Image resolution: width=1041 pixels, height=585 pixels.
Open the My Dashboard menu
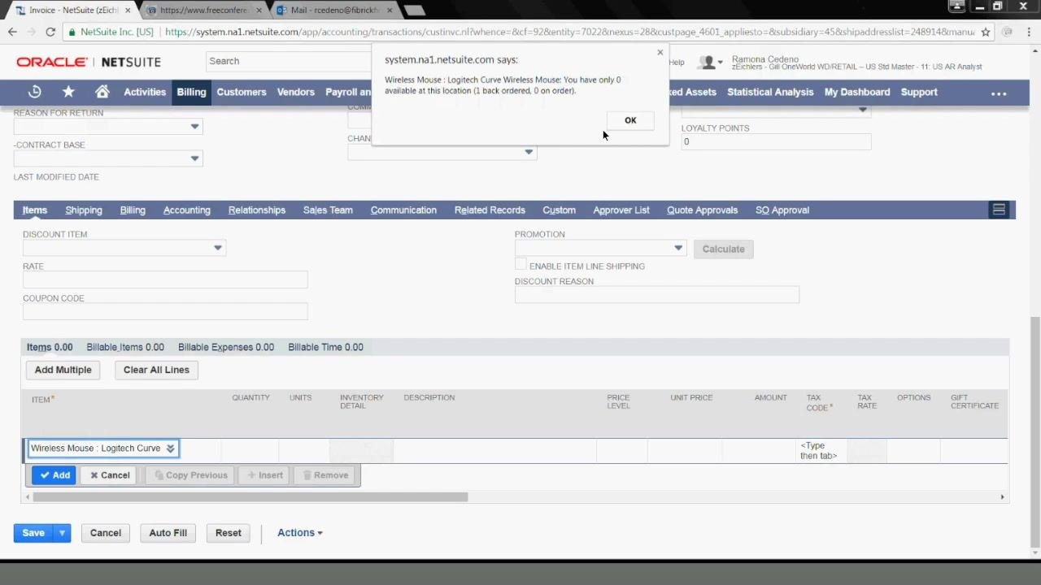pos(857,92)
